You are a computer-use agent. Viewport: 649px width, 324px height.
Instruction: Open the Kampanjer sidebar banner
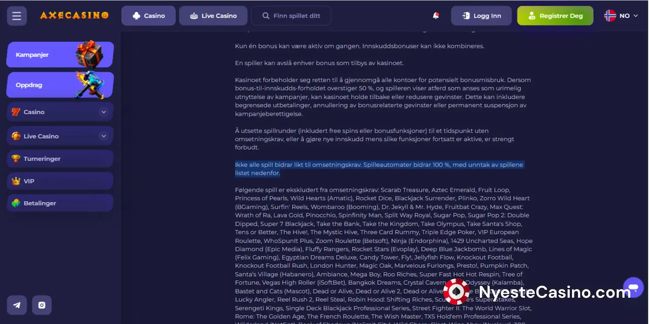coord(60,55)
